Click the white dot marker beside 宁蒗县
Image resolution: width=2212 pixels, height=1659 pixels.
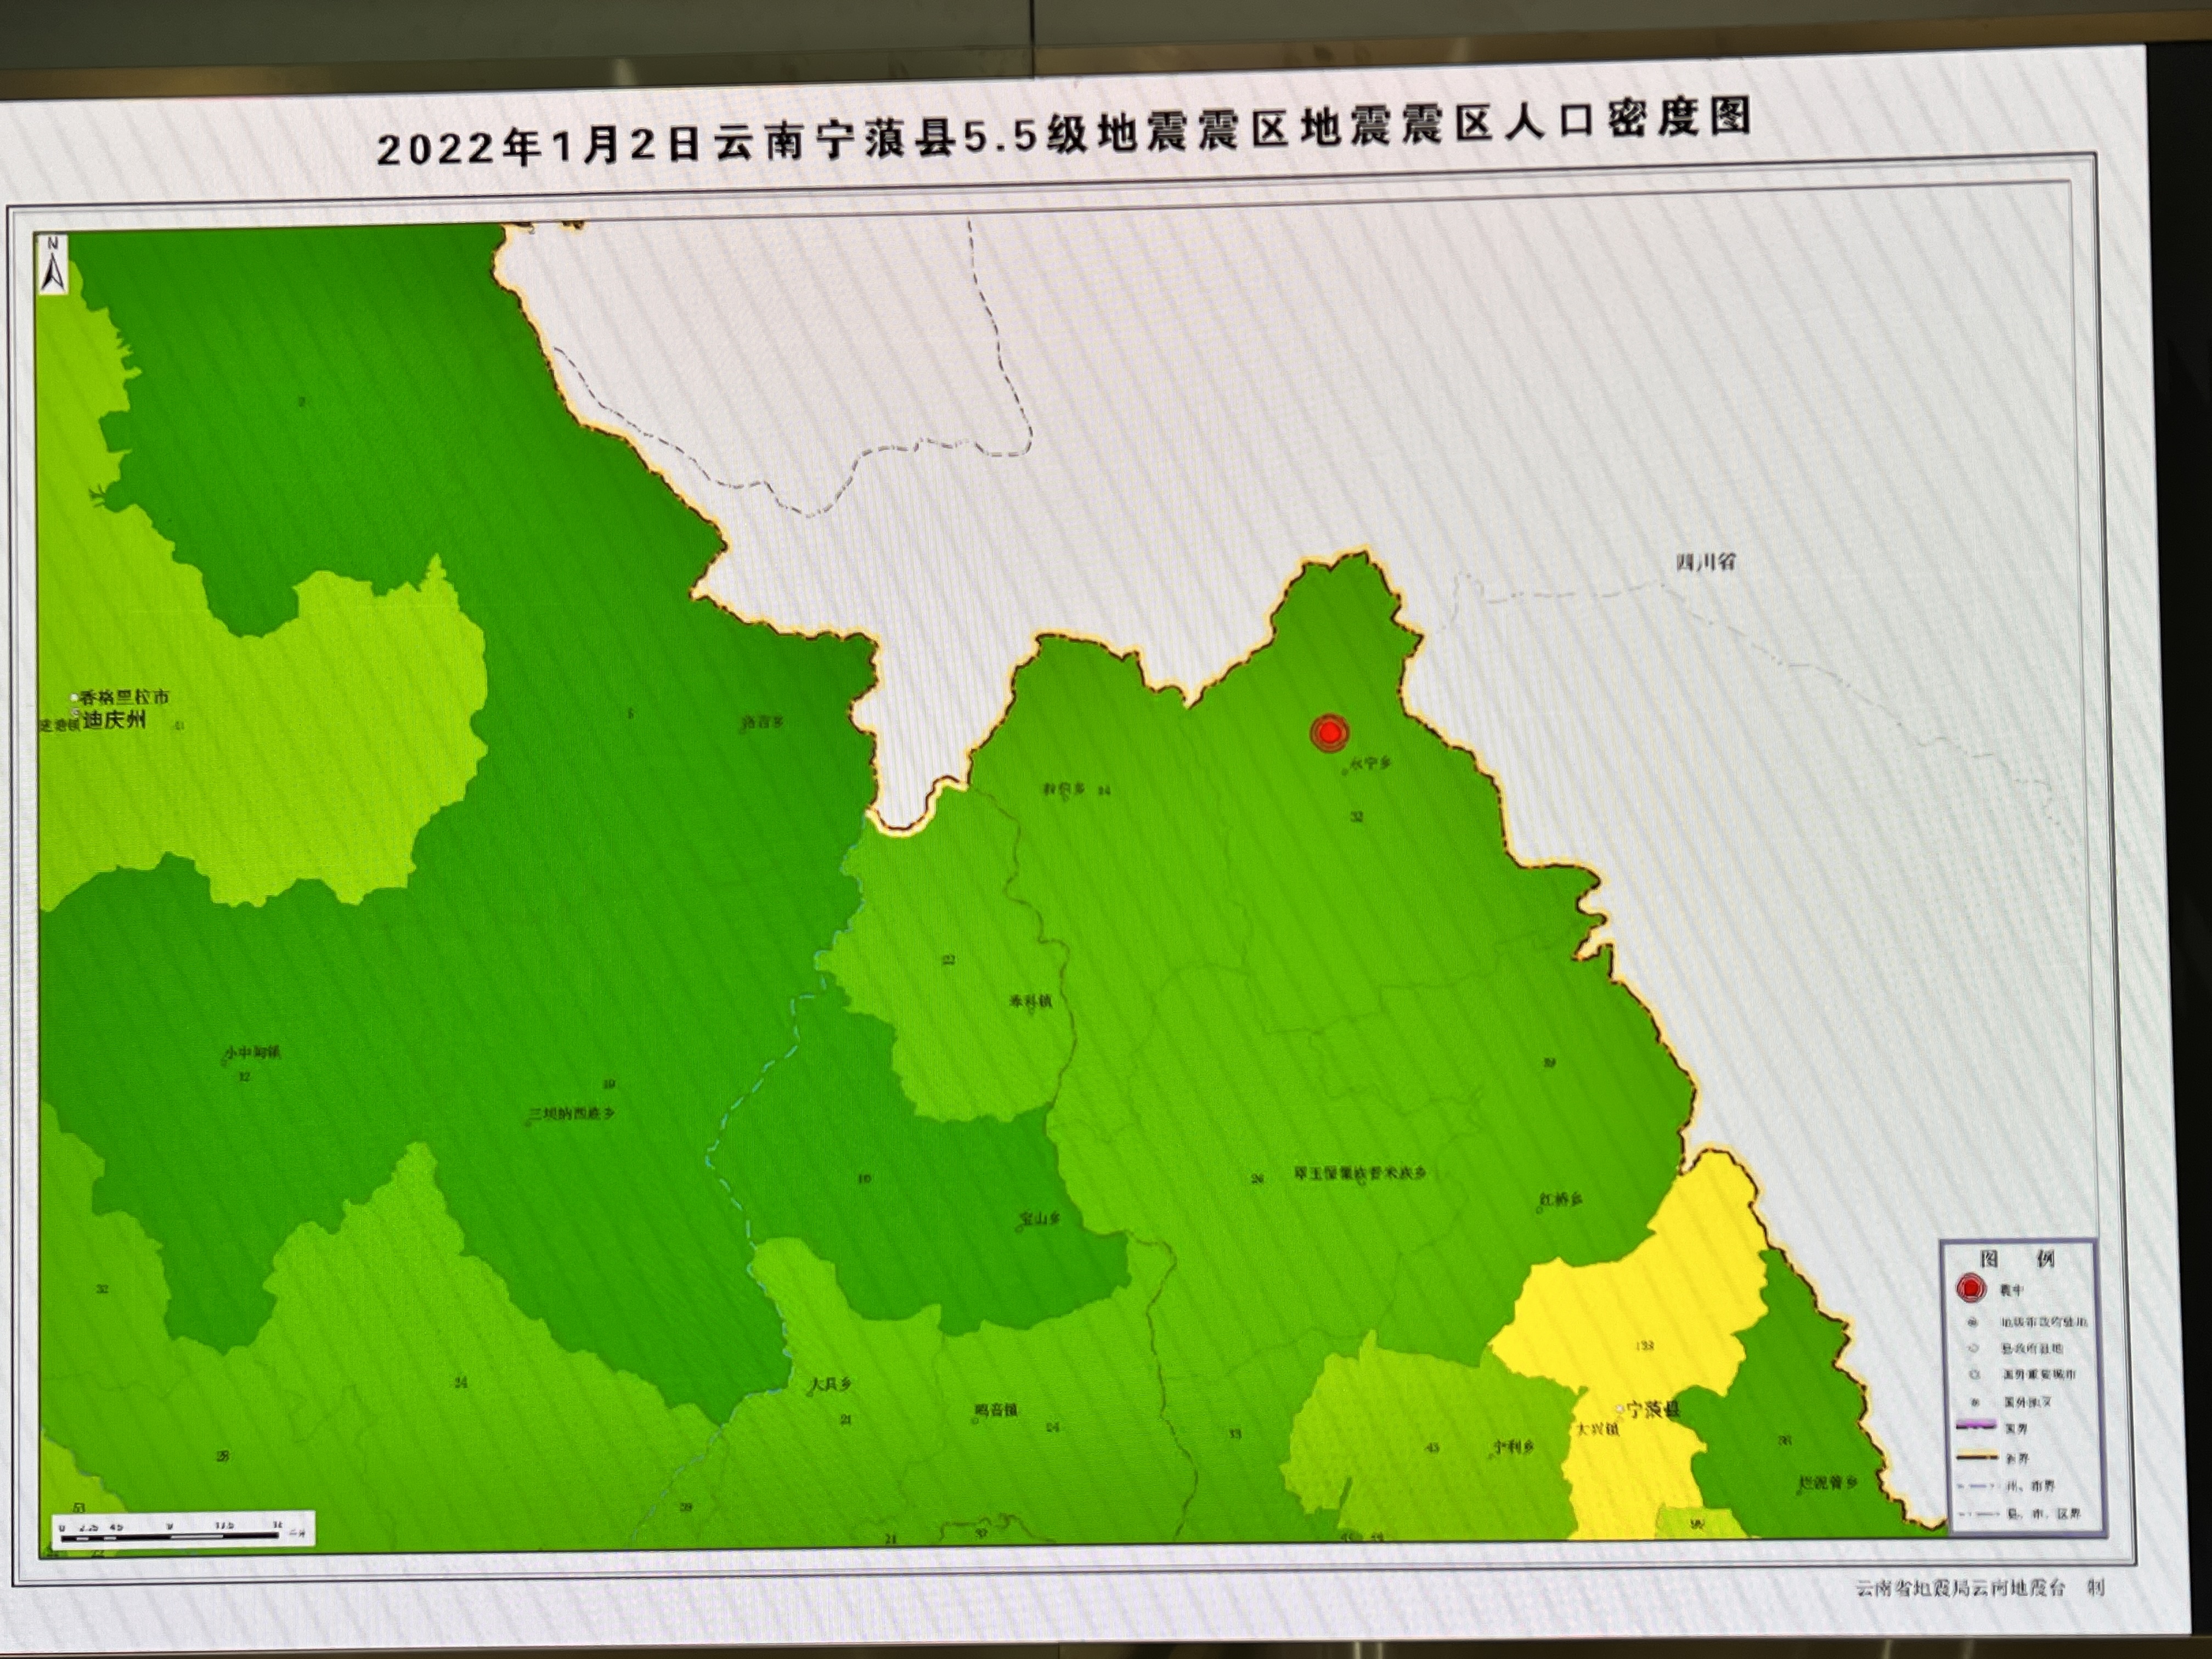pyautogui.click(x=1619, y=1408)
